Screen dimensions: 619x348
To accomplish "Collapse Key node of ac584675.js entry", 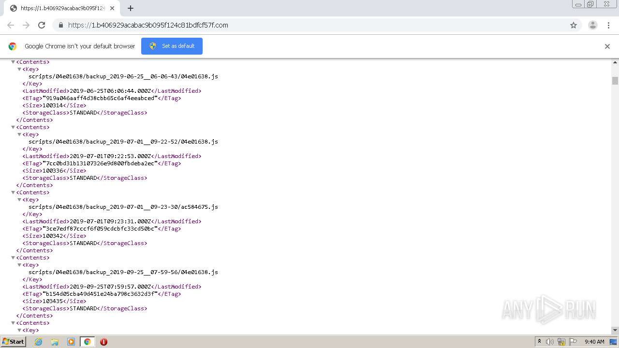I will click(x=19, y=200).
